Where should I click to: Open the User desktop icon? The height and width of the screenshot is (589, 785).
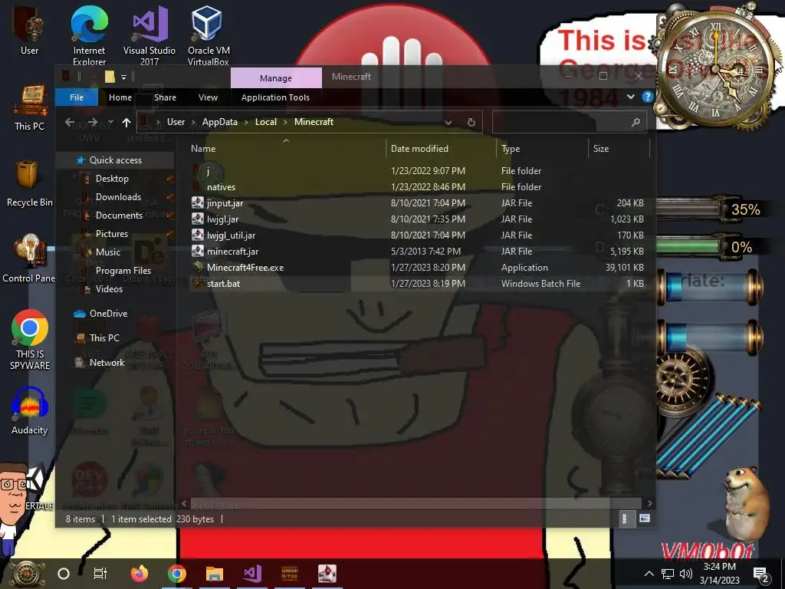29,31
